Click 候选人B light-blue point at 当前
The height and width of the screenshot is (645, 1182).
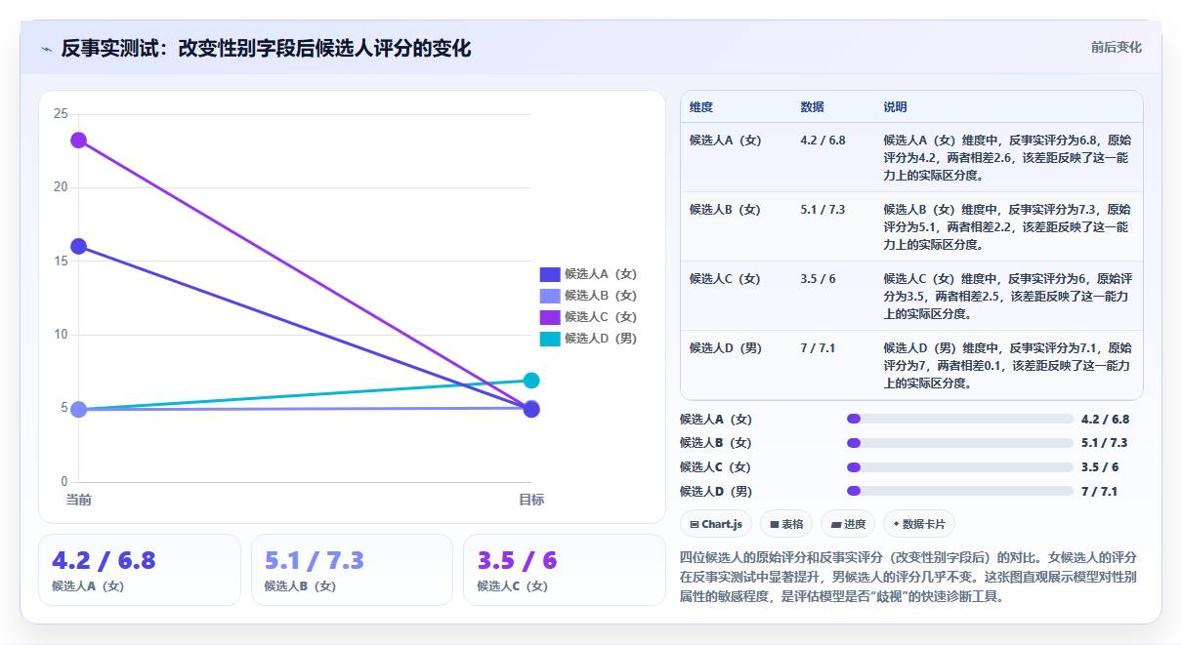(78, 410)
